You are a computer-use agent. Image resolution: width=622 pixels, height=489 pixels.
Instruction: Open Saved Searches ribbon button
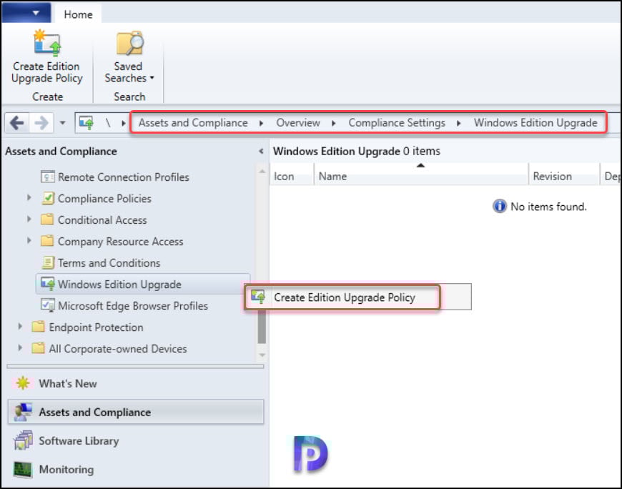pos(129,57)
